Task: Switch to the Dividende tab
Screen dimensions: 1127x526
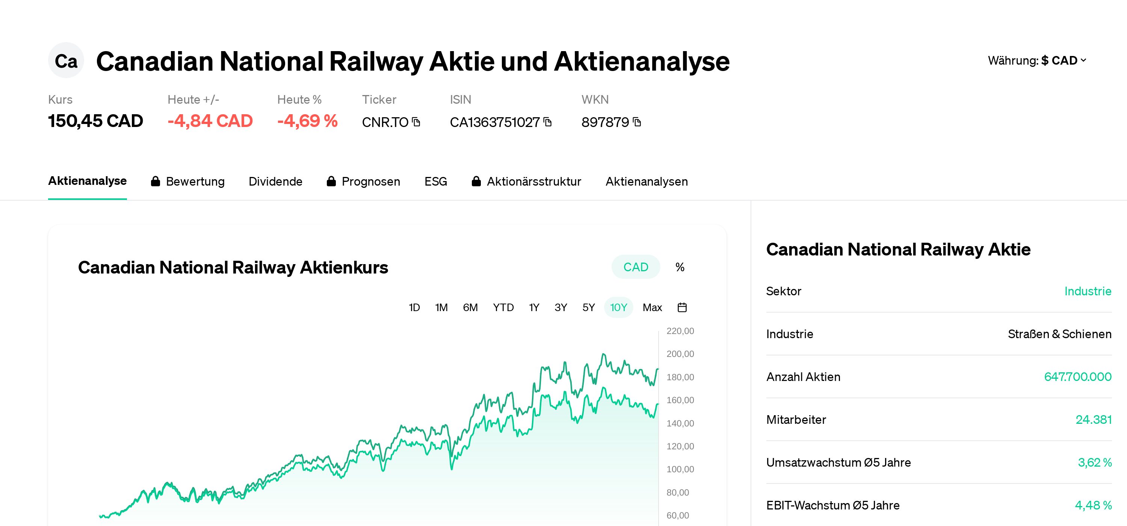Action: point(276,181)
